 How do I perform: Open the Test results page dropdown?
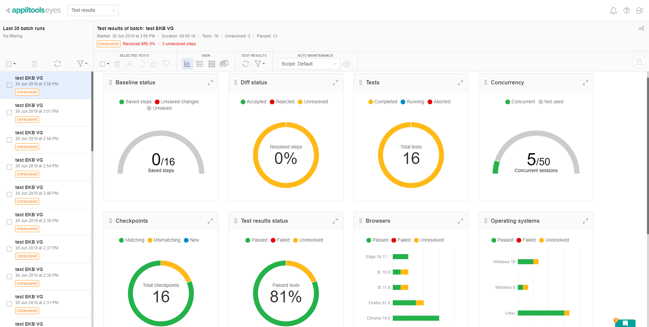click(93, 10)
